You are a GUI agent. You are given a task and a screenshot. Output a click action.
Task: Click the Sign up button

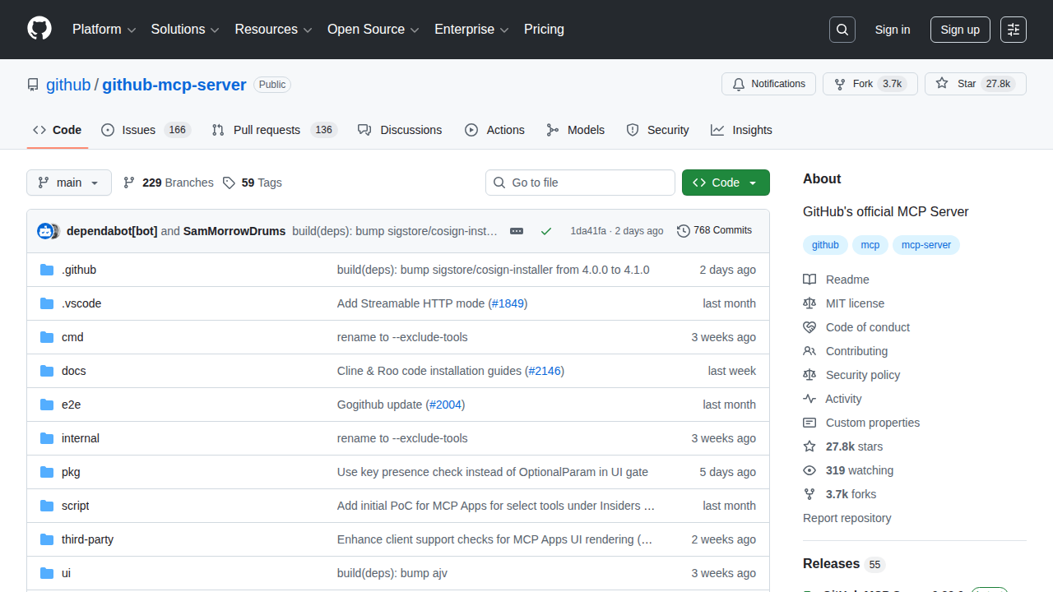tap(960, 30)
